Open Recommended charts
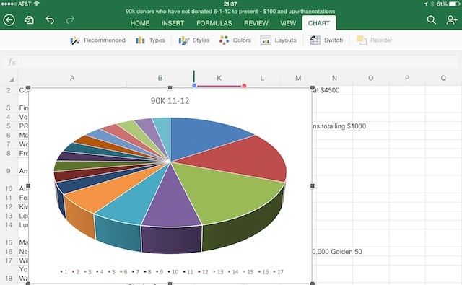462x285 pixels. [x=97, y=40]
